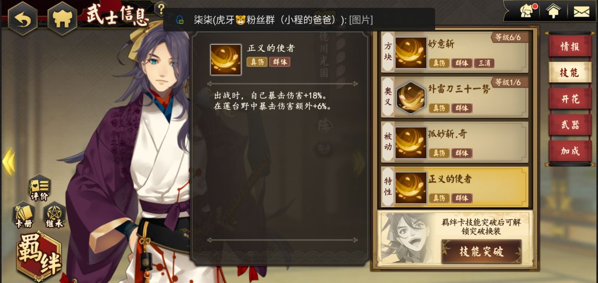Click the 继承 inherit icon
This screenshot has width=598, height=283.
click(x=54, y=215)
